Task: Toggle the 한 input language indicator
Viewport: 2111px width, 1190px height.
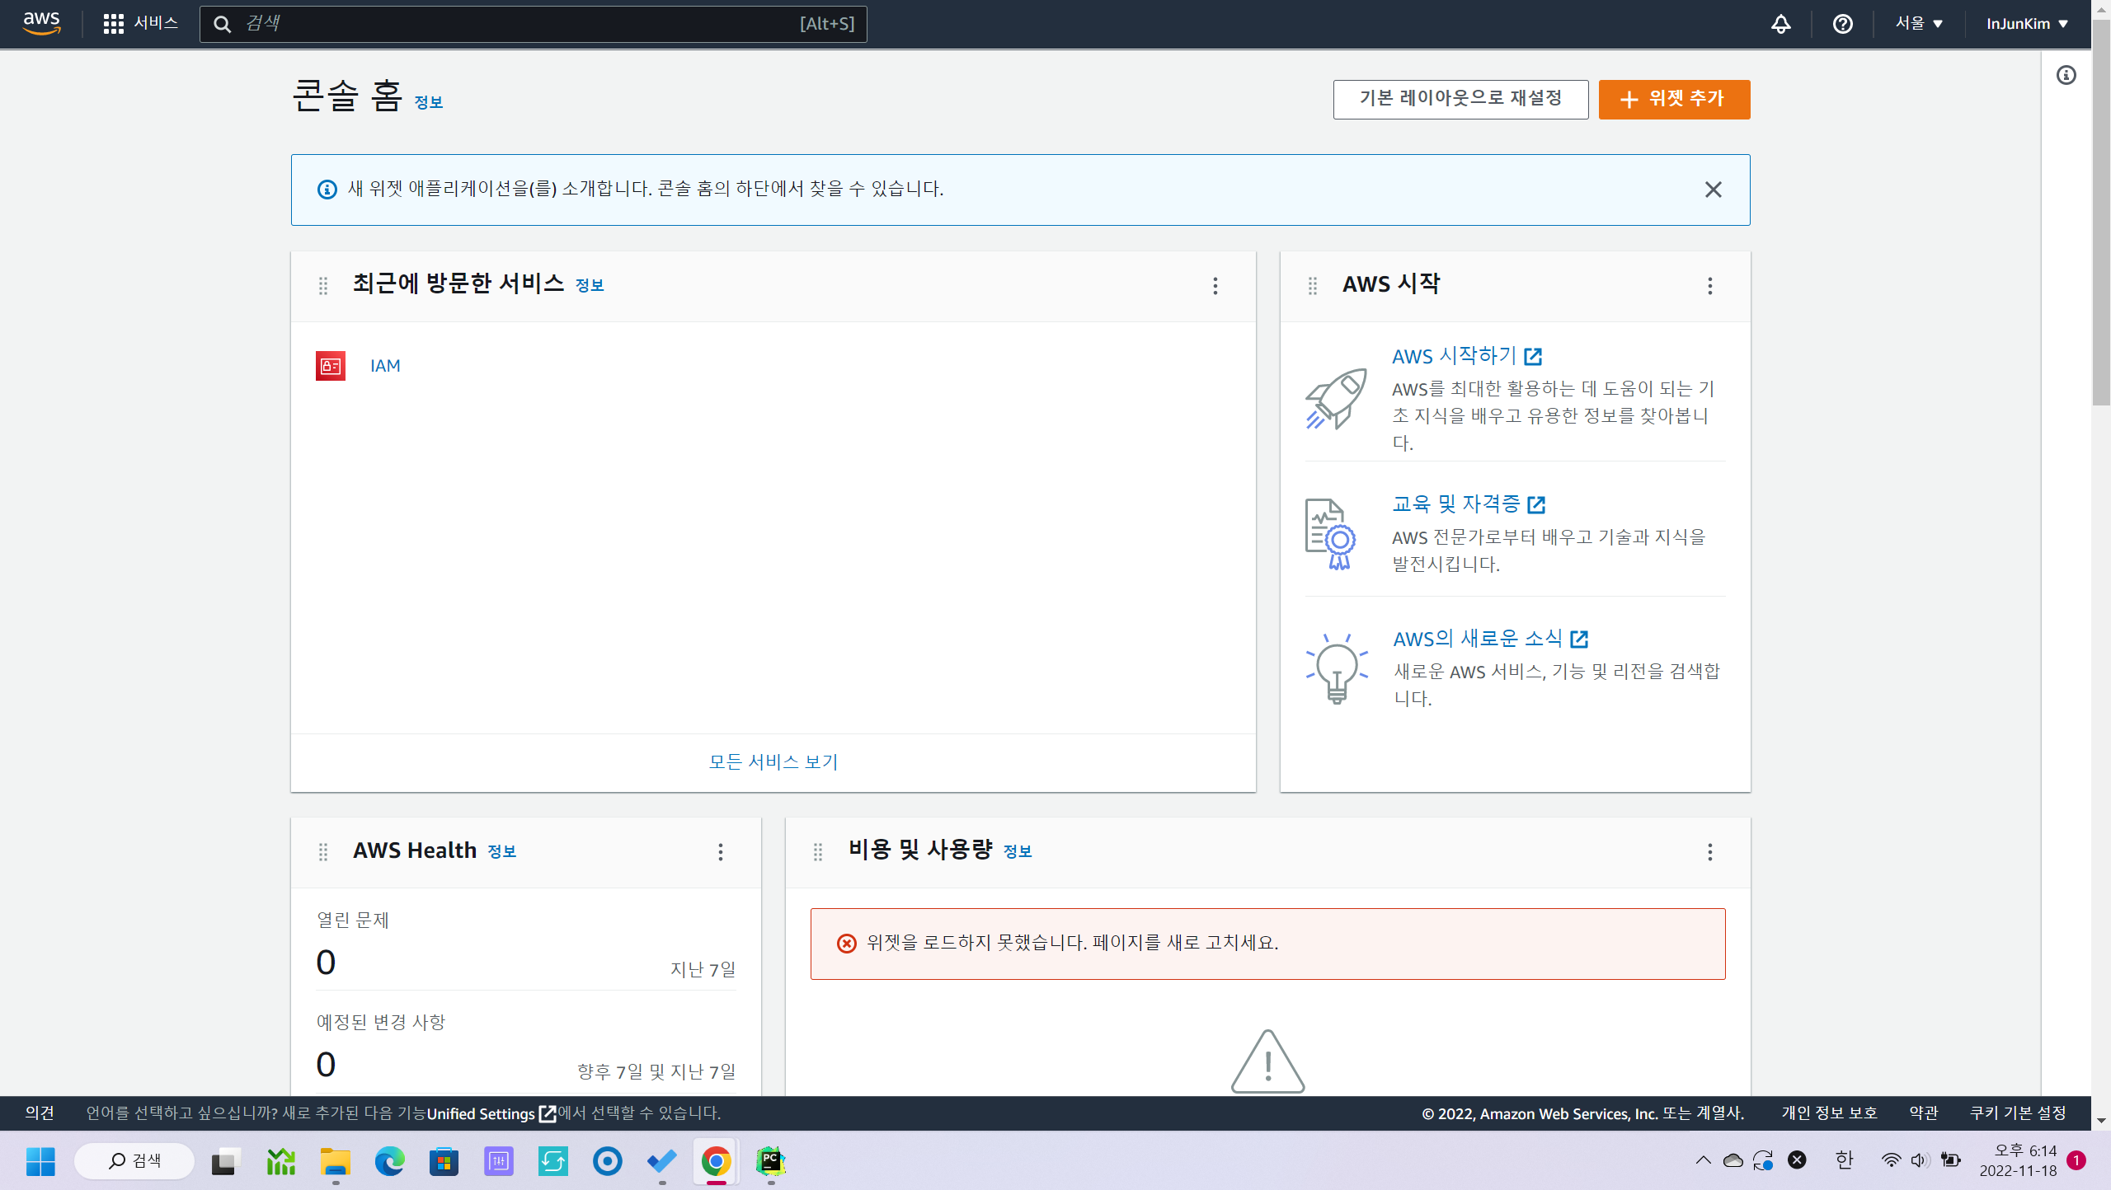Action: pyautogui.click(x=1845, y=1160)
